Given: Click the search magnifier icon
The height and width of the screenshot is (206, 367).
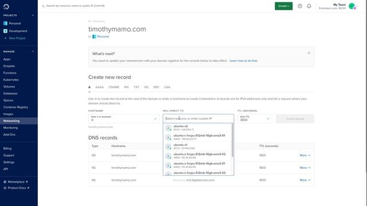Looking at the screenshot, I should (x=44, y=6).
